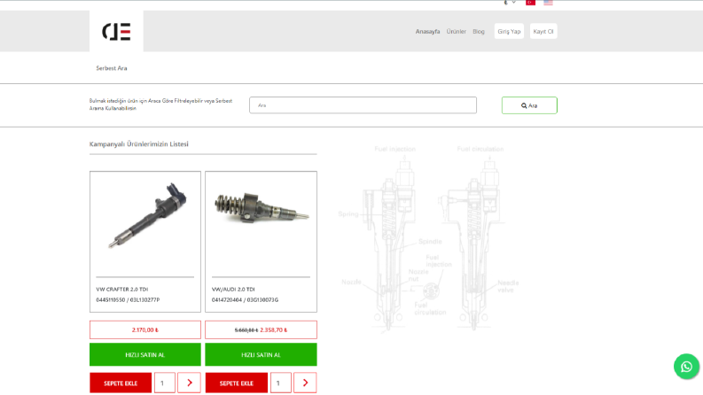This screenshot has width=703, height=395.
Task: Switch language using the US flag
Action: 548,3
